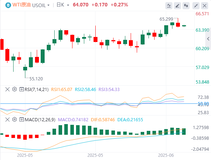Close the chart with top-right X
Viewport: 211px width, 160px height.
205,6
